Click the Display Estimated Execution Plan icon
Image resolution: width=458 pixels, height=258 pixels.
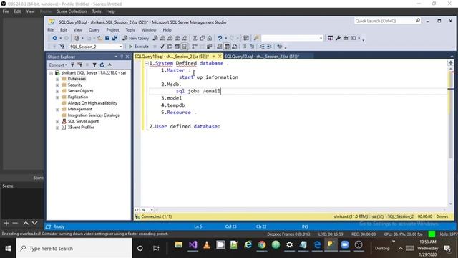pyautogui.click(x=170, y=47)
